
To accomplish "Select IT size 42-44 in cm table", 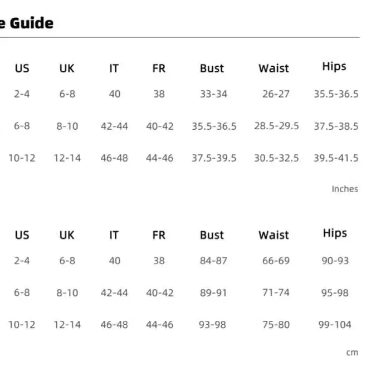I will point(114,292).
